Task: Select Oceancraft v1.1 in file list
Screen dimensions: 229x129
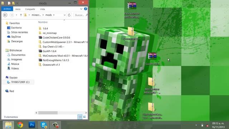Action: (51, 65)
